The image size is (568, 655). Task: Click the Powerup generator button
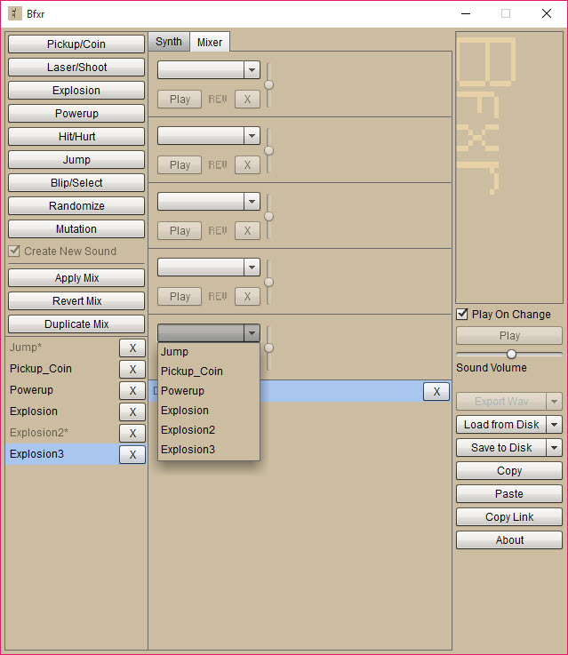(x=76, y=113)
